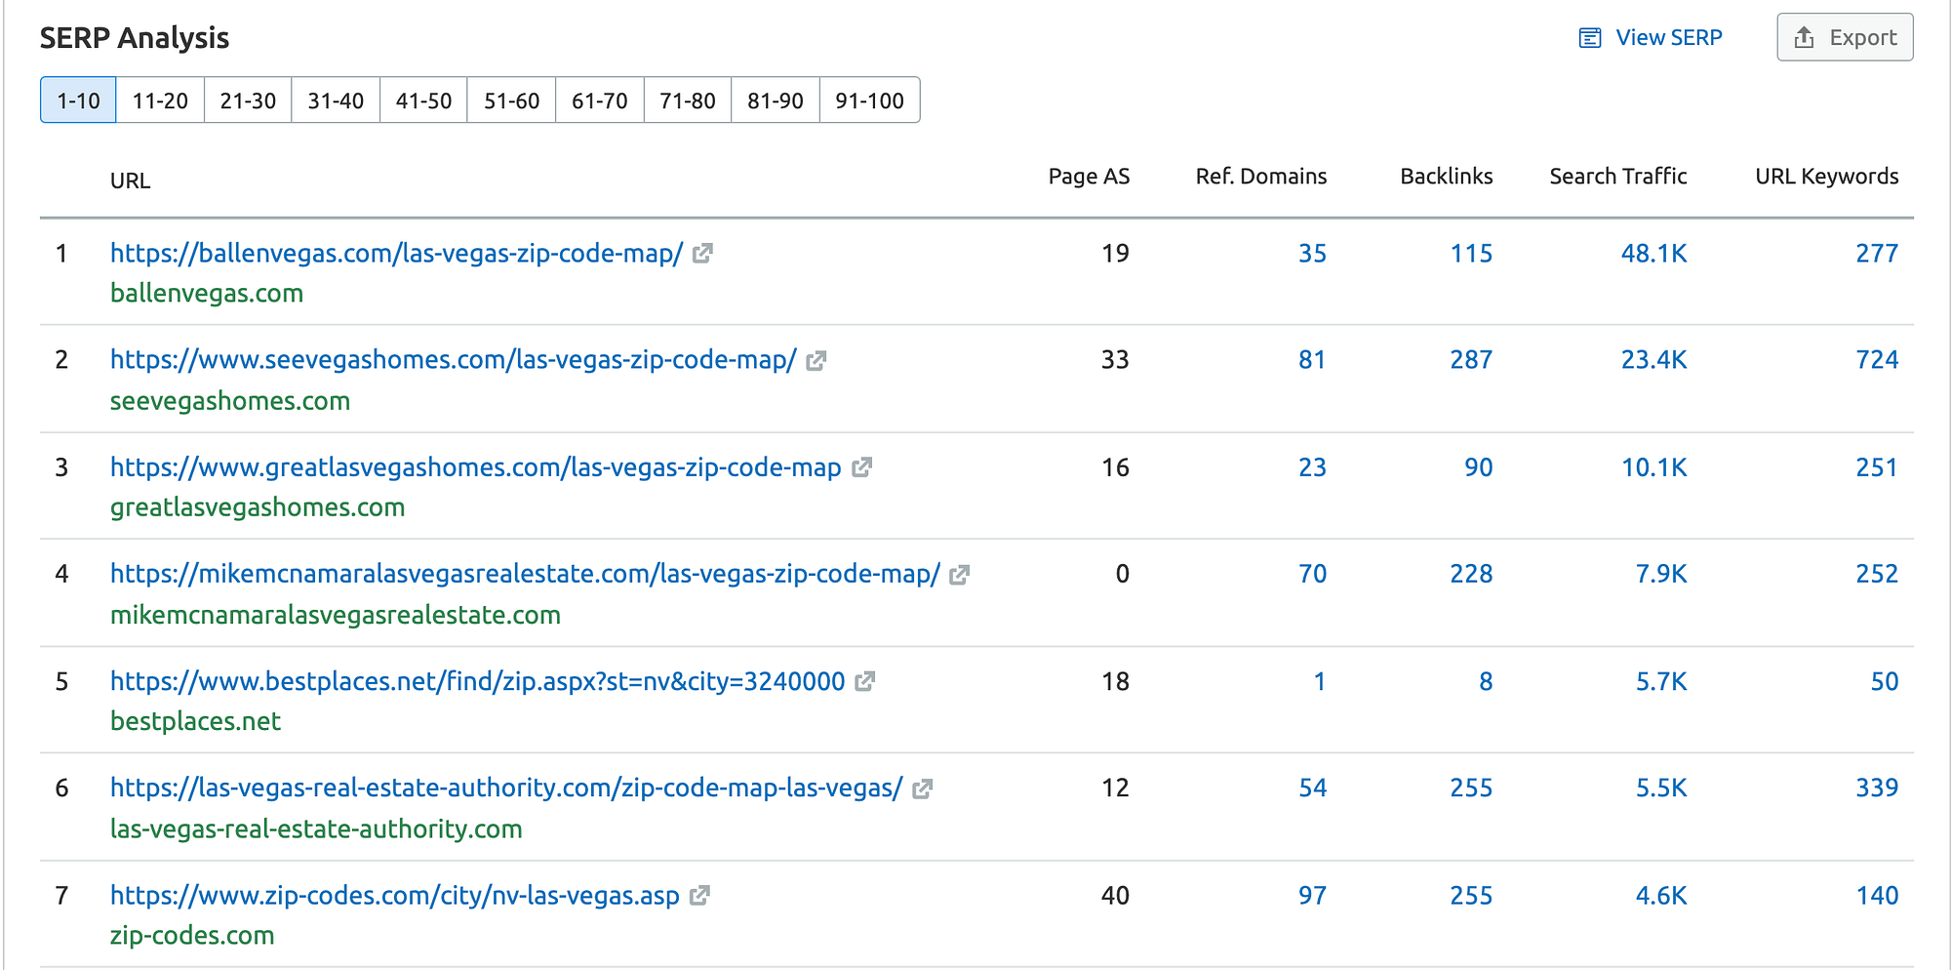This screenshot has height=970, width=1951.
Task: Select the 1-10 results tab
Action: pyautogui.click(x=78, y=101)
